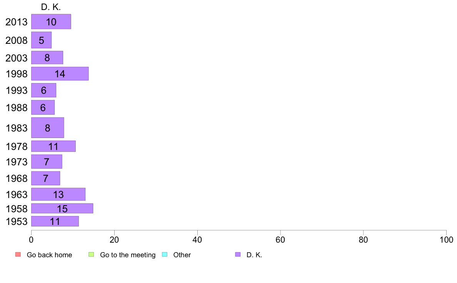Click the green Go to the meeting swatch
Viewport: 457px width, 283px height.
coord(91,255)
